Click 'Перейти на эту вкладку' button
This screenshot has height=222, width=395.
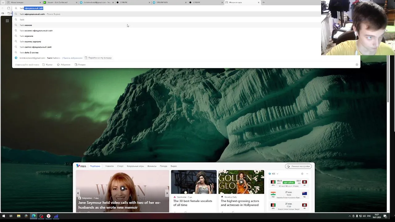(98, 58)
